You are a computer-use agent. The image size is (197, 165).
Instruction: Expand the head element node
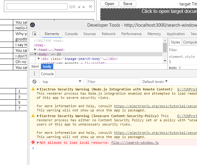[x=35, y=49]
